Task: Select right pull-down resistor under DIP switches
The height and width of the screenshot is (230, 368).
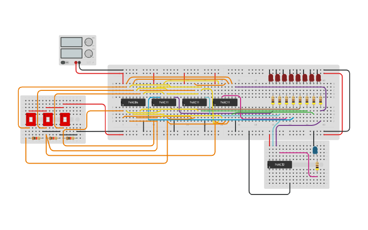Action: pos(70,138)
